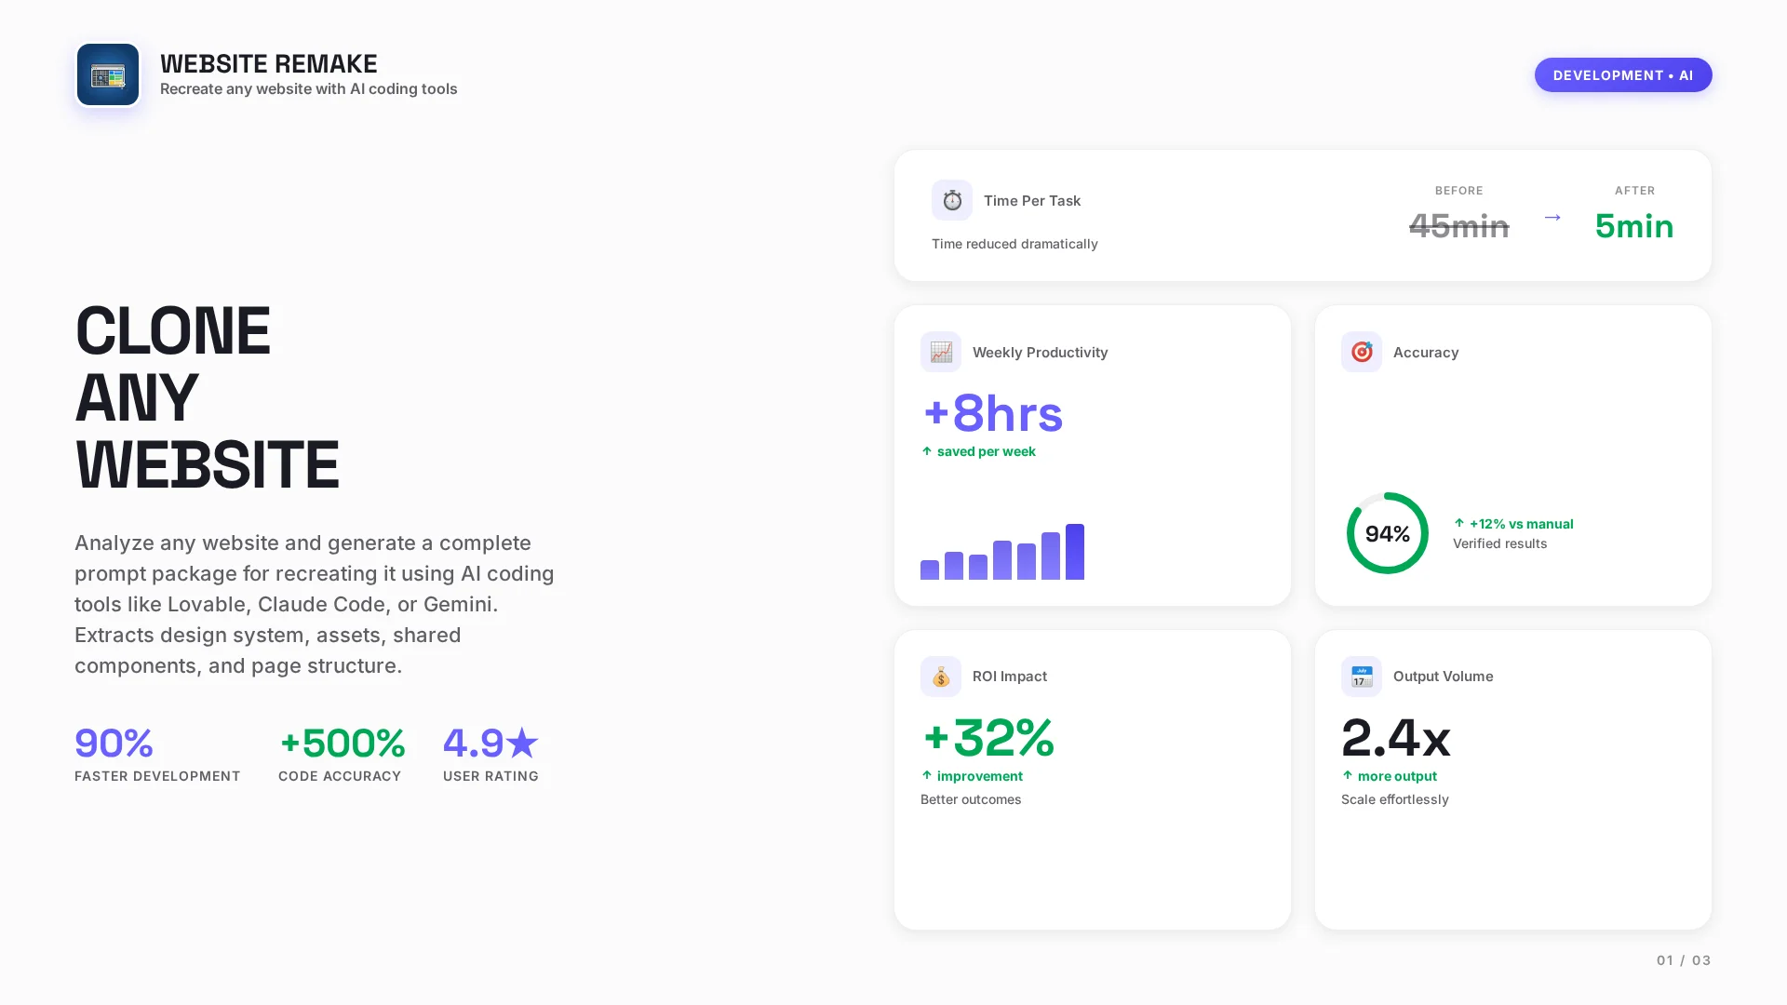1787x1005 pixels.
Task: Open the Time Per Task panel
Action: pos(1303,215)
